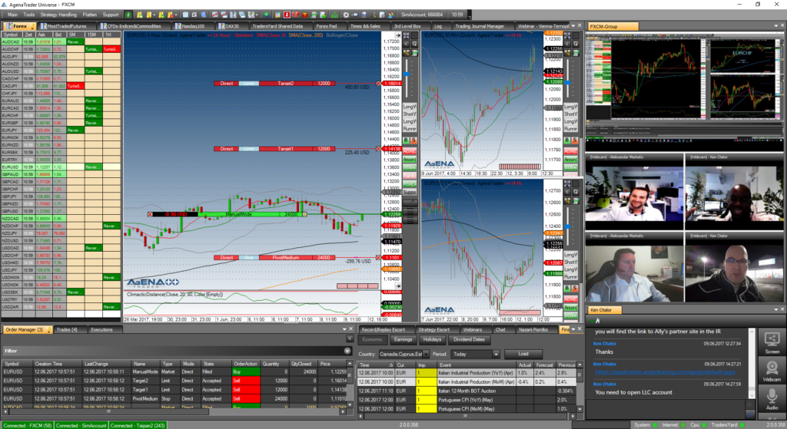The height and width of the screenshot is (429, 787).
Task: Switch to the Trades (4) tab
Action: click(x=67, y=330)
